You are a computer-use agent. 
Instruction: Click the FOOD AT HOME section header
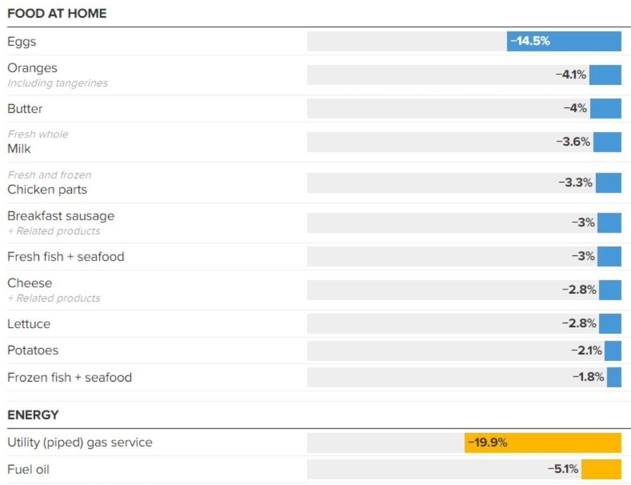(57, 13)
